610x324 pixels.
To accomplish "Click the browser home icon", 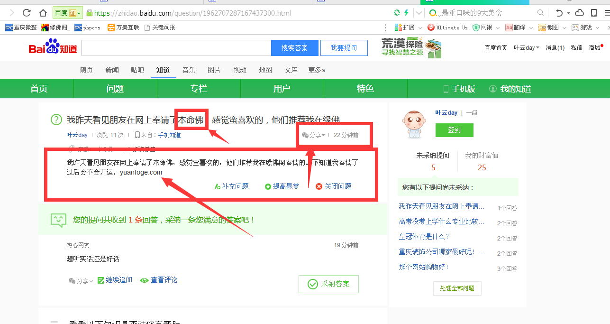I will pyautogui.click(x=43, y=13).
